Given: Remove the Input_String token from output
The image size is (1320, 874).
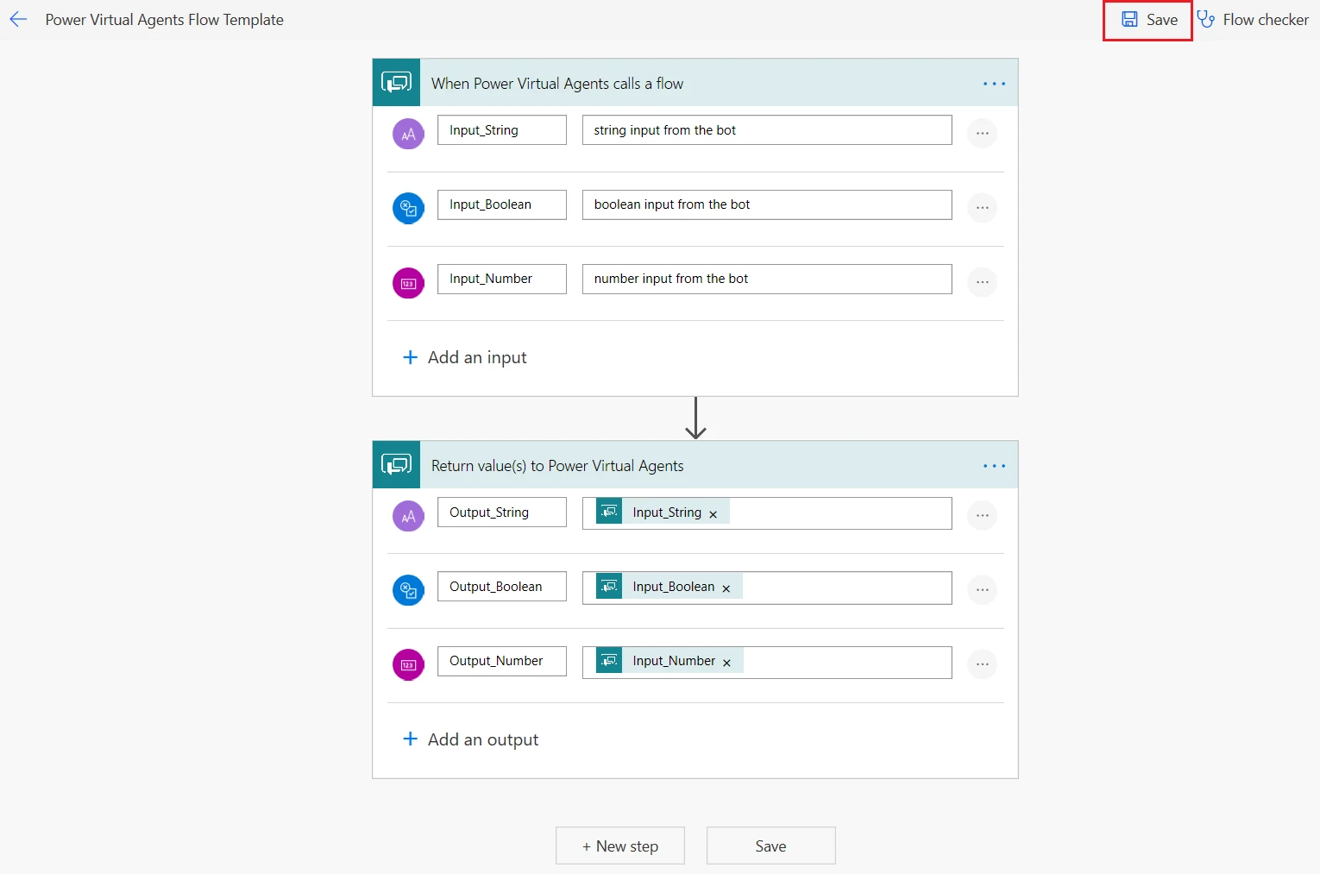Looking at the screenshot, I should click(713, 514).
